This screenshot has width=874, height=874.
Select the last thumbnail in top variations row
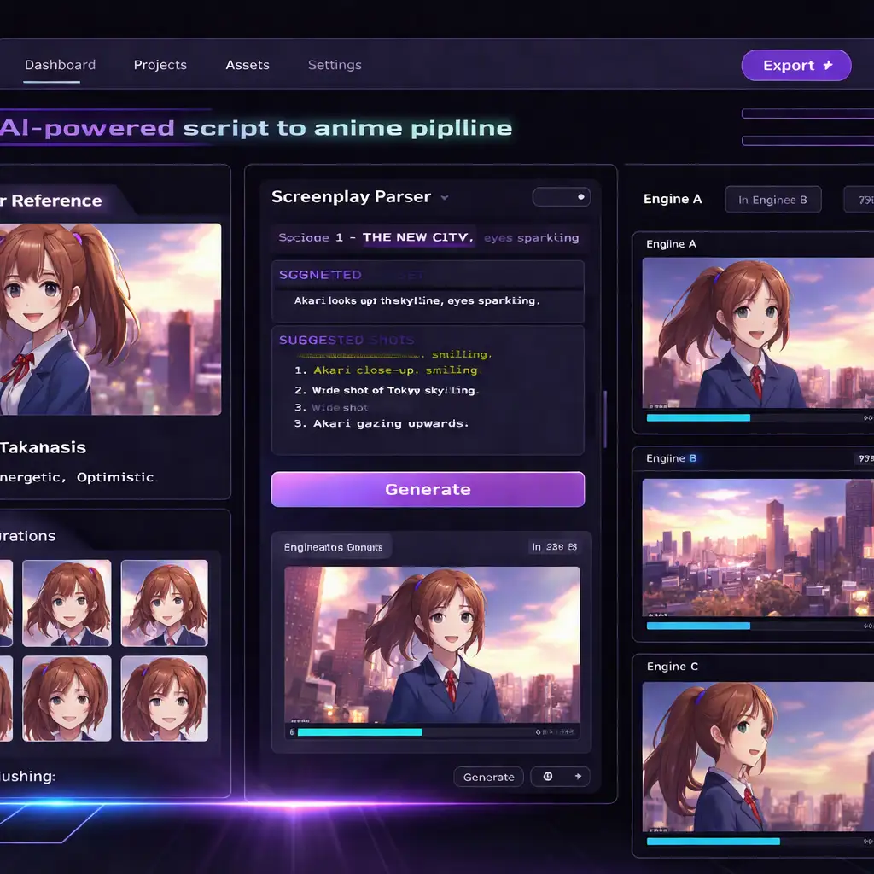pos(165,603)
